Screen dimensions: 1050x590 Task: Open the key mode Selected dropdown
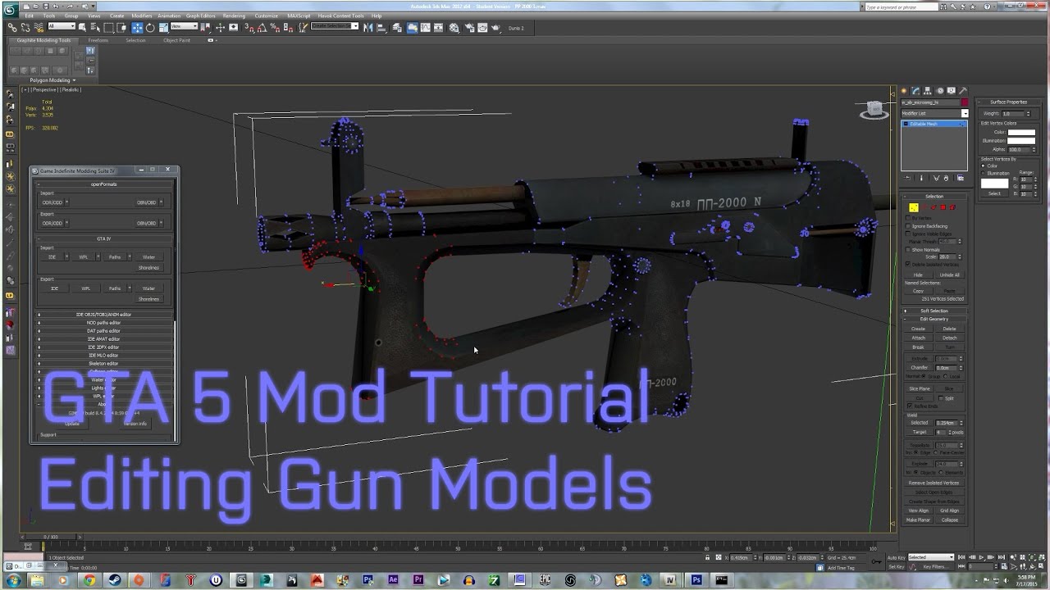pyautogui.click(x=931, y=557)
